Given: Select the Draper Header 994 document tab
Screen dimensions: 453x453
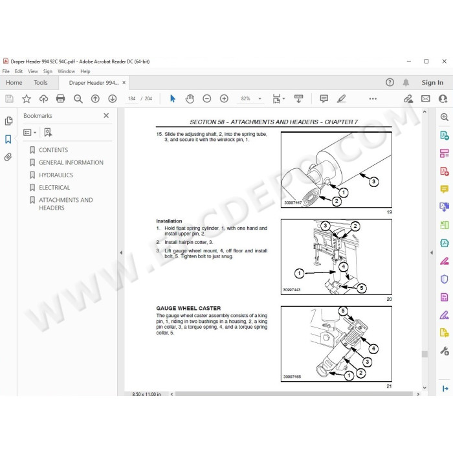Looking at the screenshot, I should (x=94, y=83).
